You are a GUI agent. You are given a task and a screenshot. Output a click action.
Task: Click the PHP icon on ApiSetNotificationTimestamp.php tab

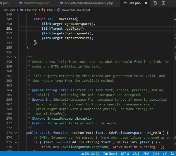tap(61, 3)
